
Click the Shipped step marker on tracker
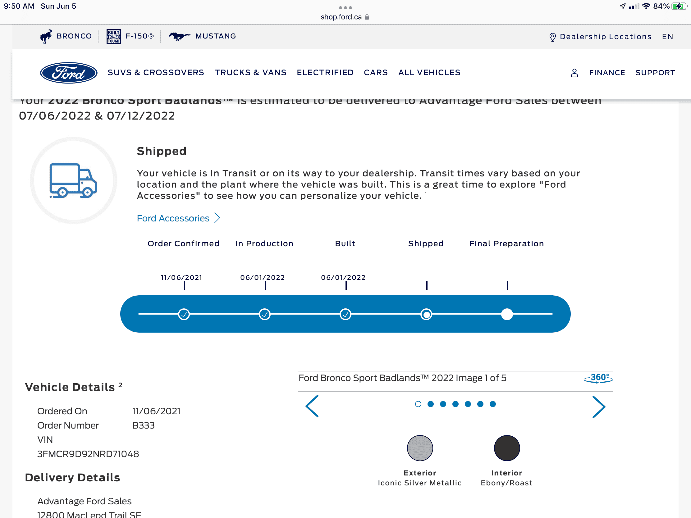(x=426, y=314)
